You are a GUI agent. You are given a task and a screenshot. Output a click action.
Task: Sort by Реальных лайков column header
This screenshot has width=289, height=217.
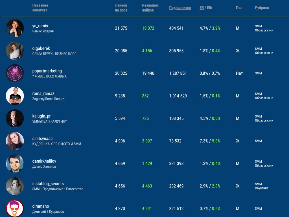[x=150, y=8]
